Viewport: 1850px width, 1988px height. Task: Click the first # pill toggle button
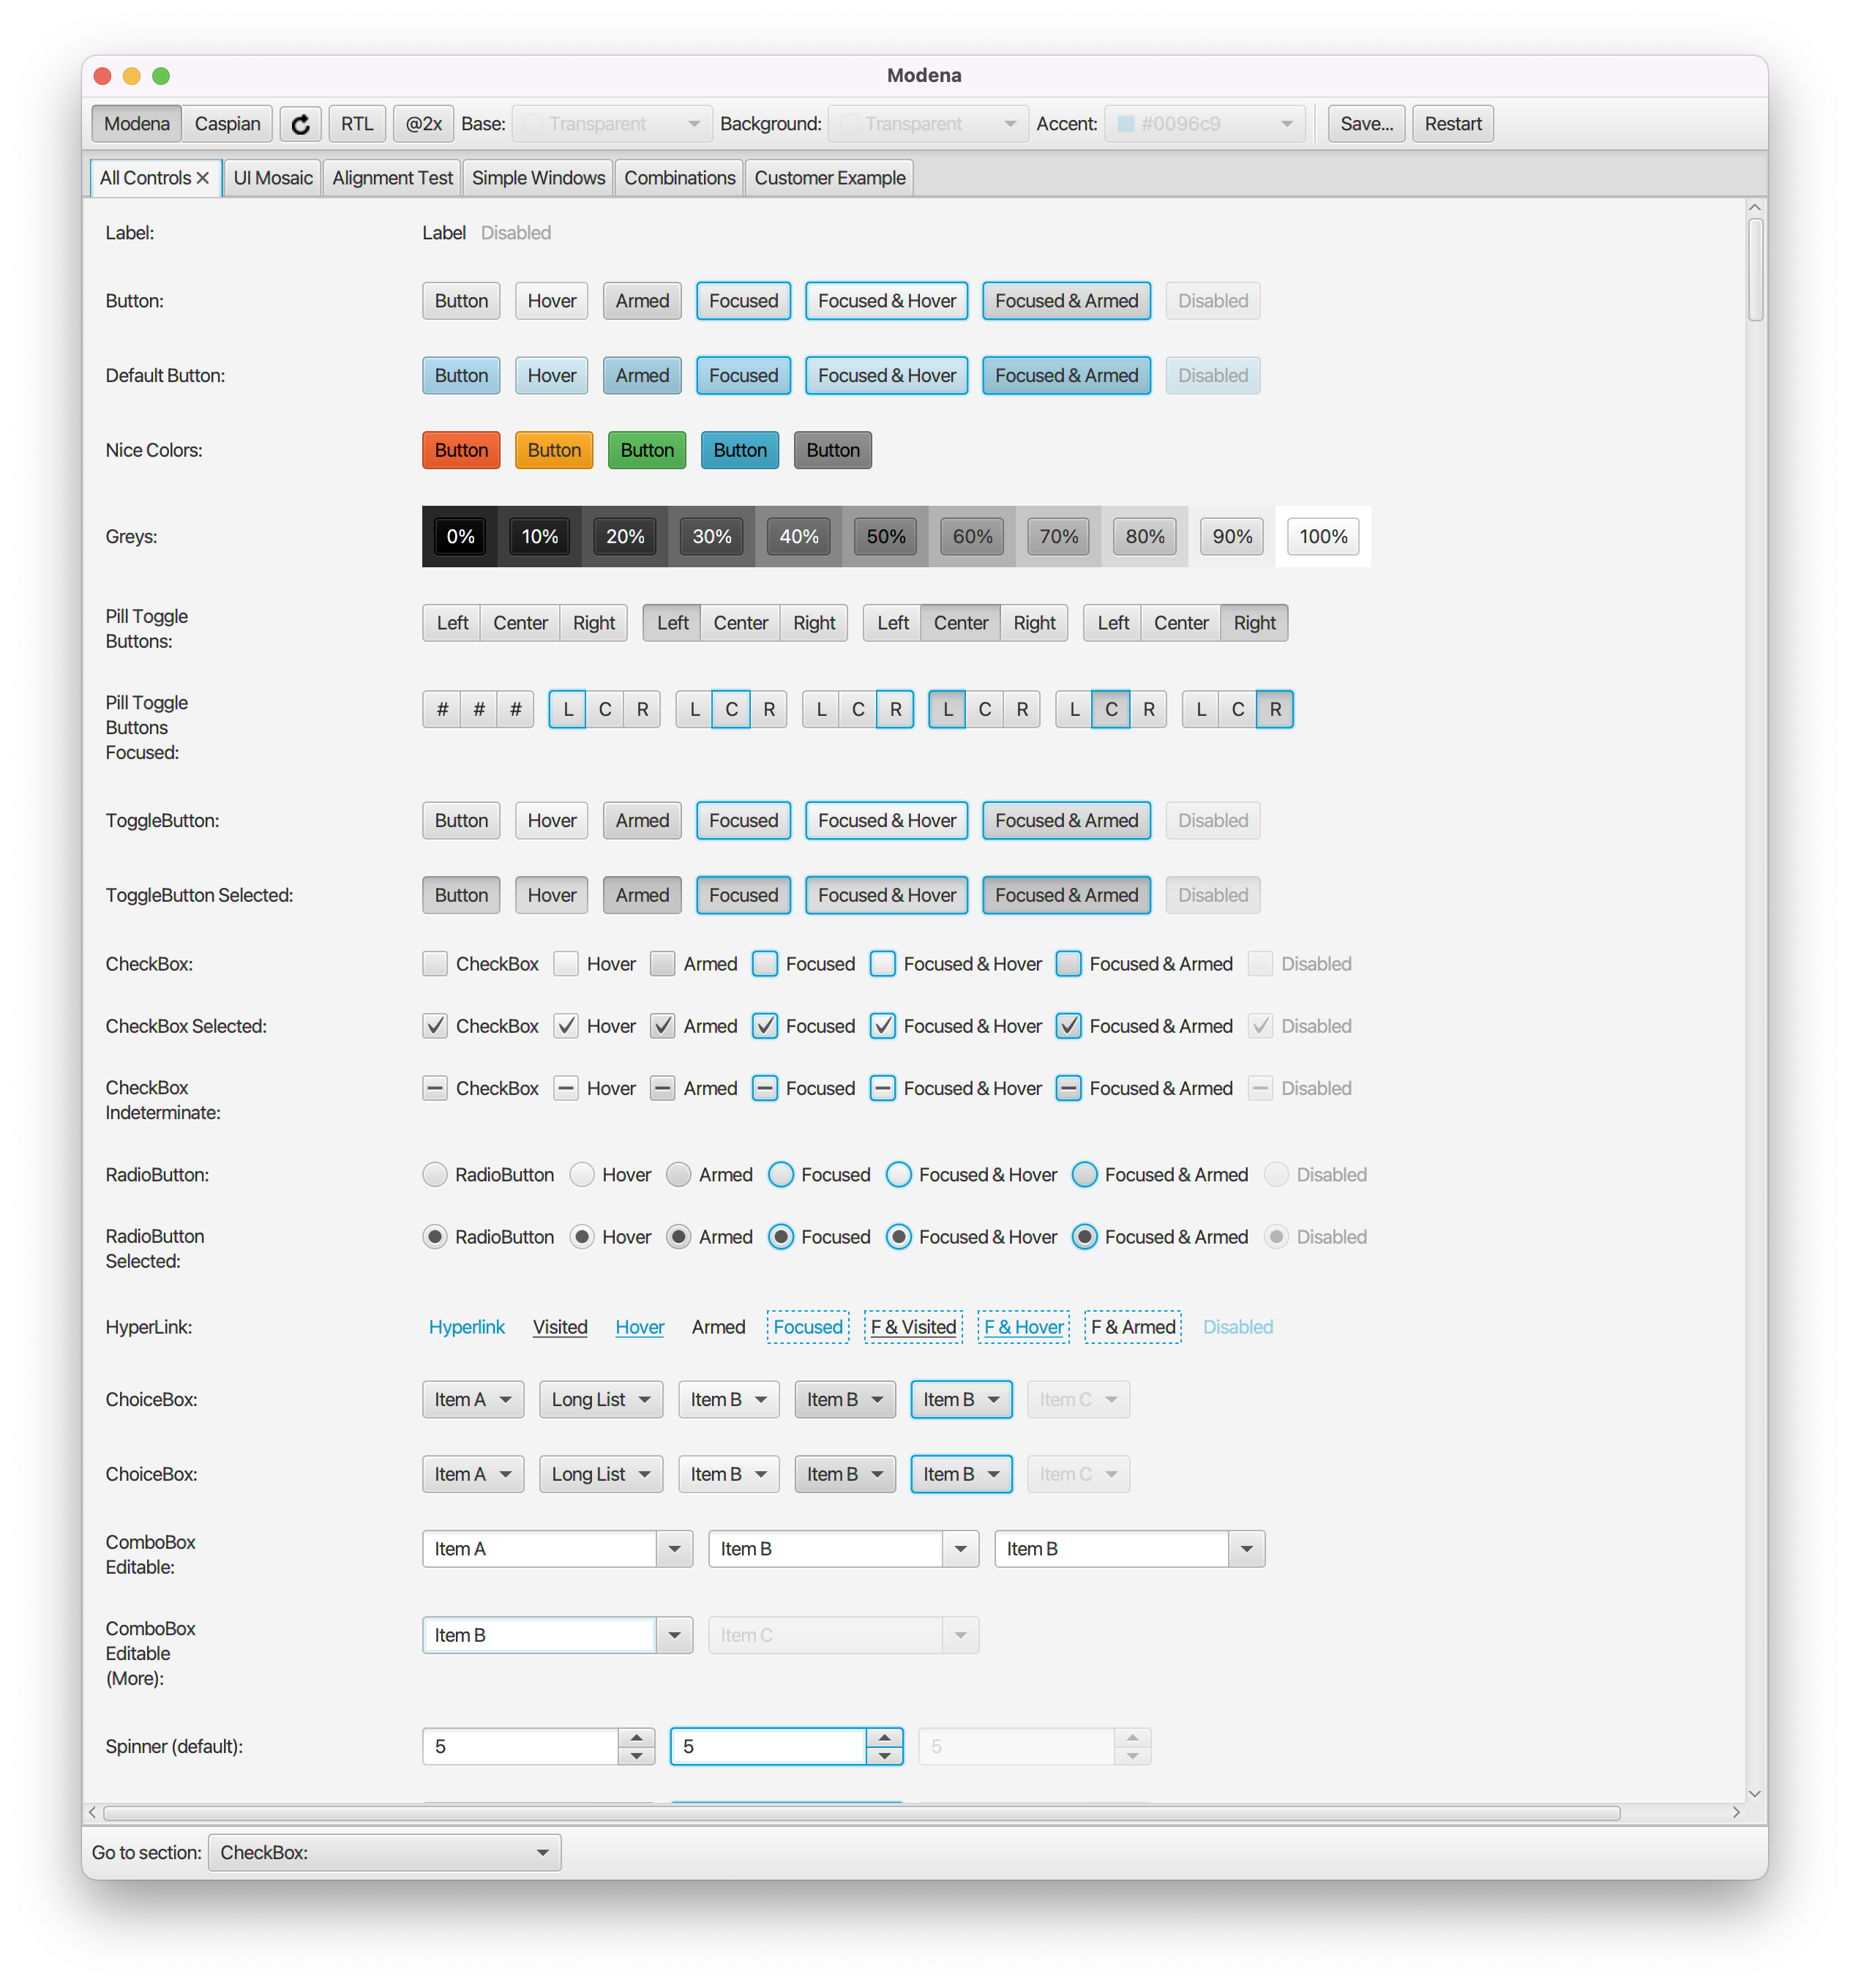[442, 709]
